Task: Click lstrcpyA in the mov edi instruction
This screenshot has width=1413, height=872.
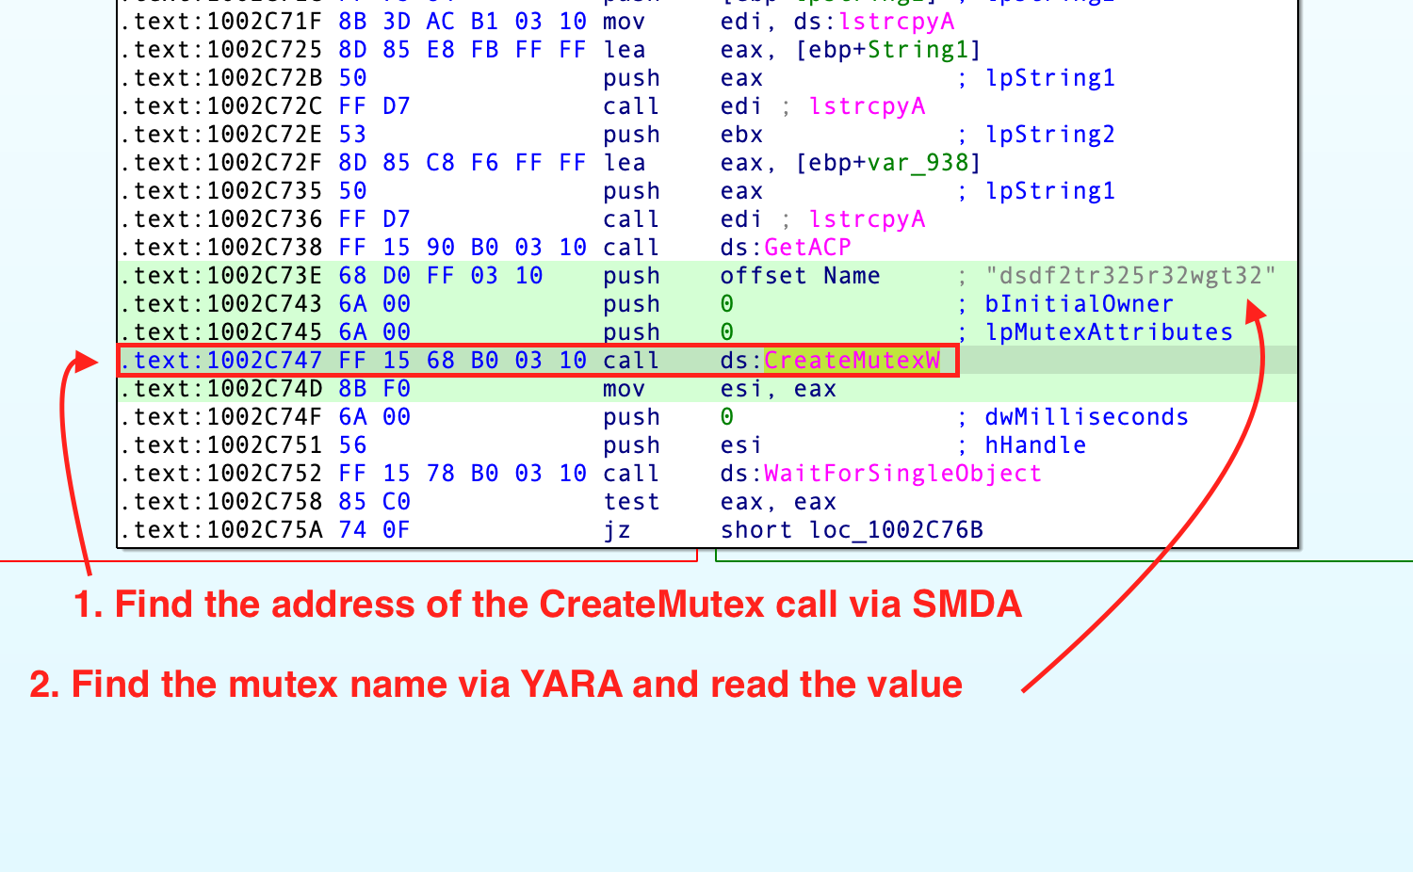Action: pos(895,22)
